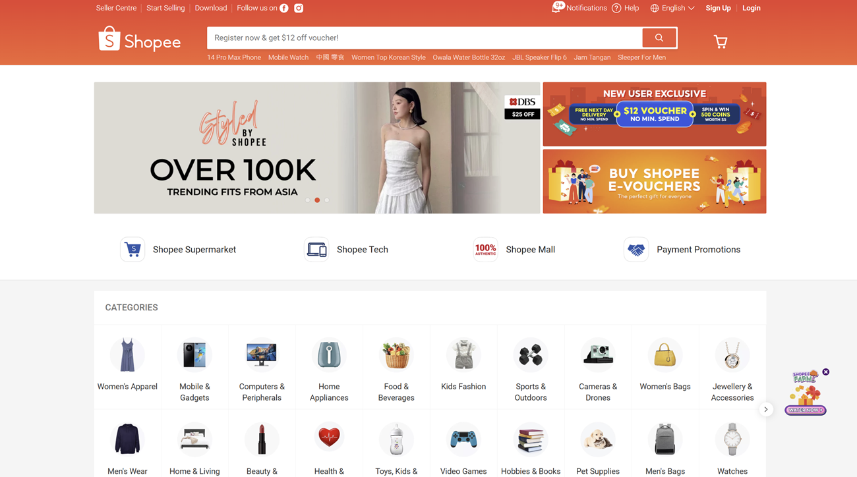Select the Toys, Kids baby bottle icon
Viewport: 857px width, 477px height.
(x=396, y=439)
